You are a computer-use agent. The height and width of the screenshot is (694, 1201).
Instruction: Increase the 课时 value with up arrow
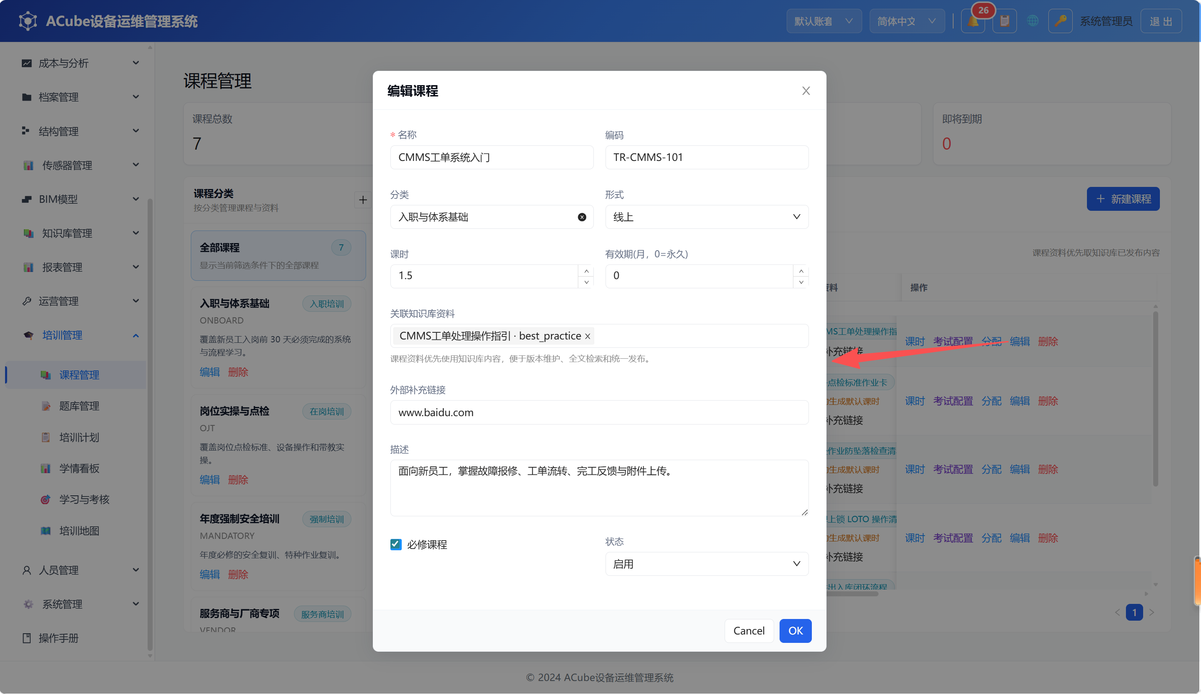coord(586,271)
